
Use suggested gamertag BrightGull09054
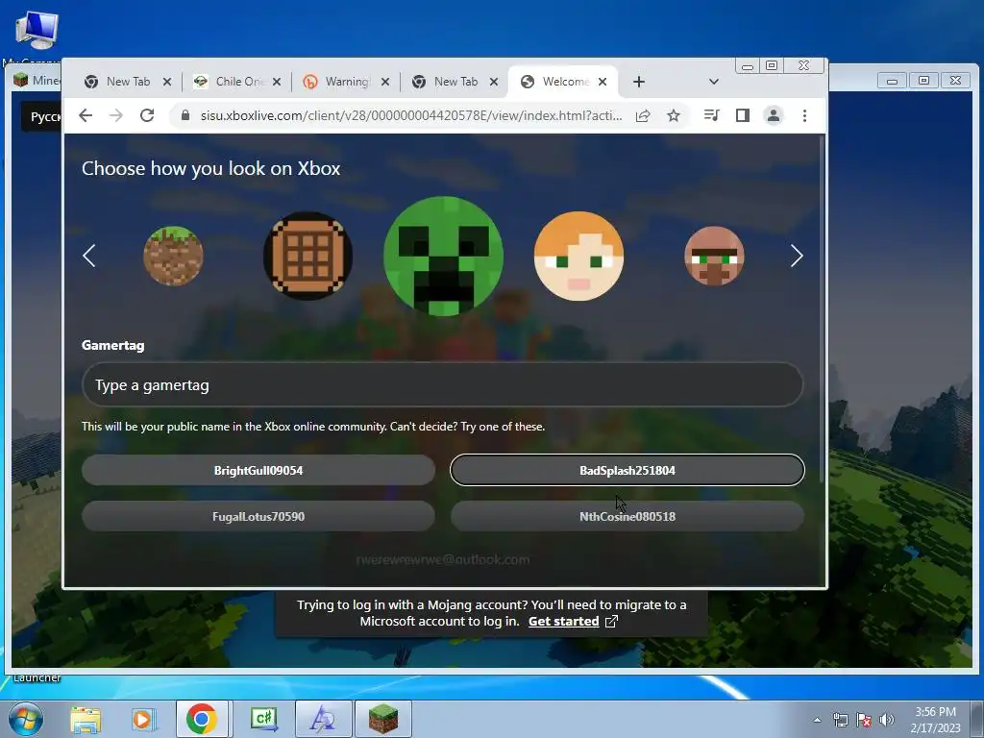coord(258,470)
